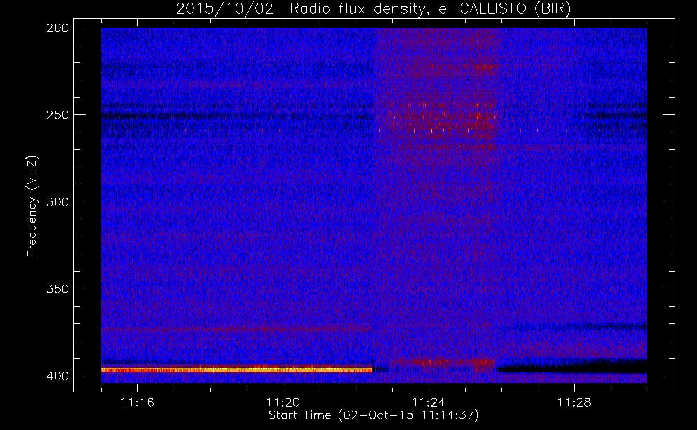Click the 11:24 time tick label

point(429,403)
